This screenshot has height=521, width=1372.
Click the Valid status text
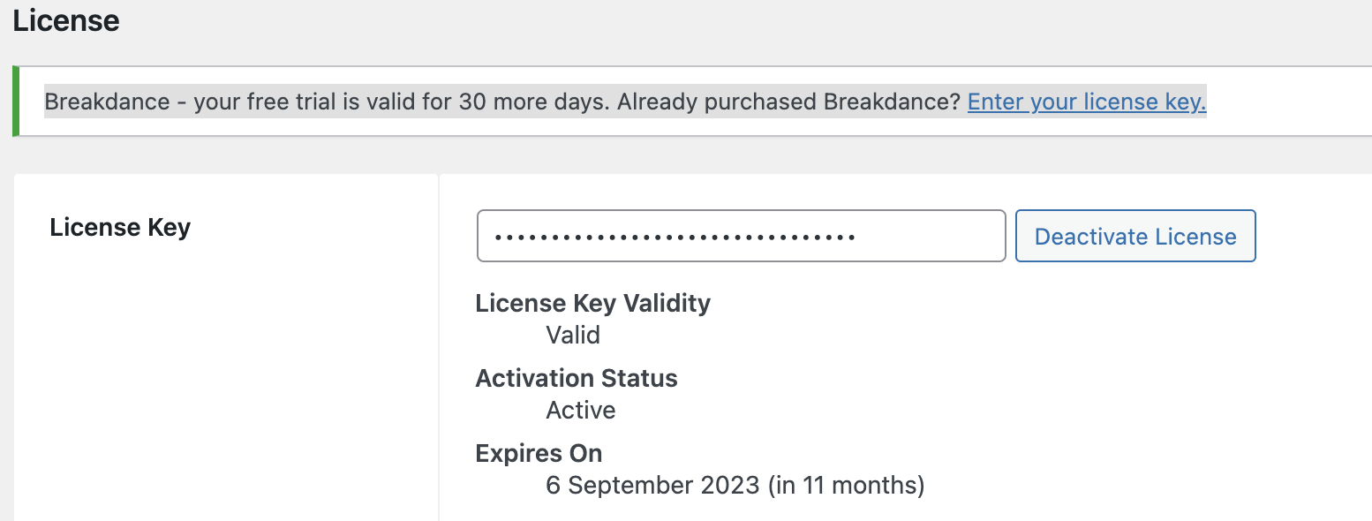(572, 335)
